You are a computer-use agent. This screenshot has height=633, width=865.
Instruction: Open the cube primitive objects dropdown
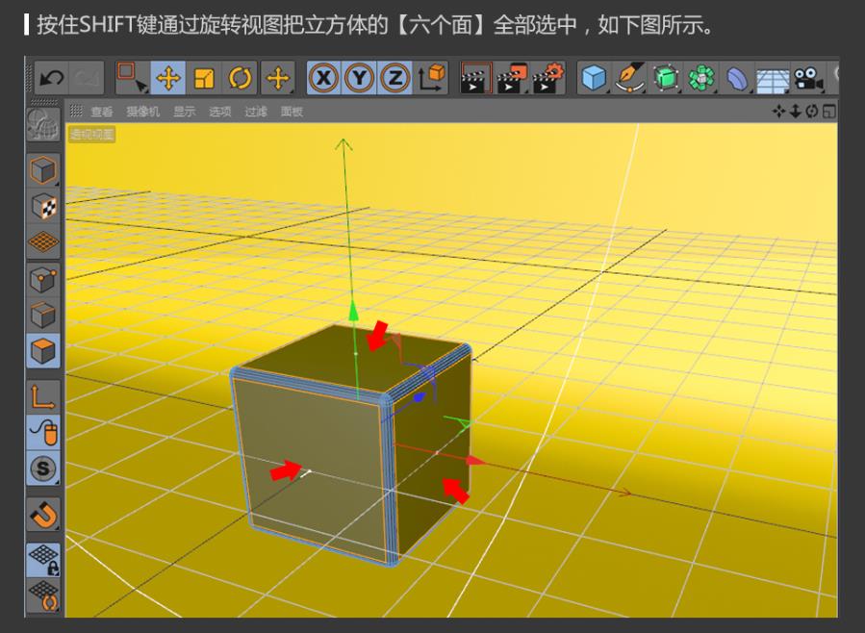pyautogui.click(x=596, y=77)
